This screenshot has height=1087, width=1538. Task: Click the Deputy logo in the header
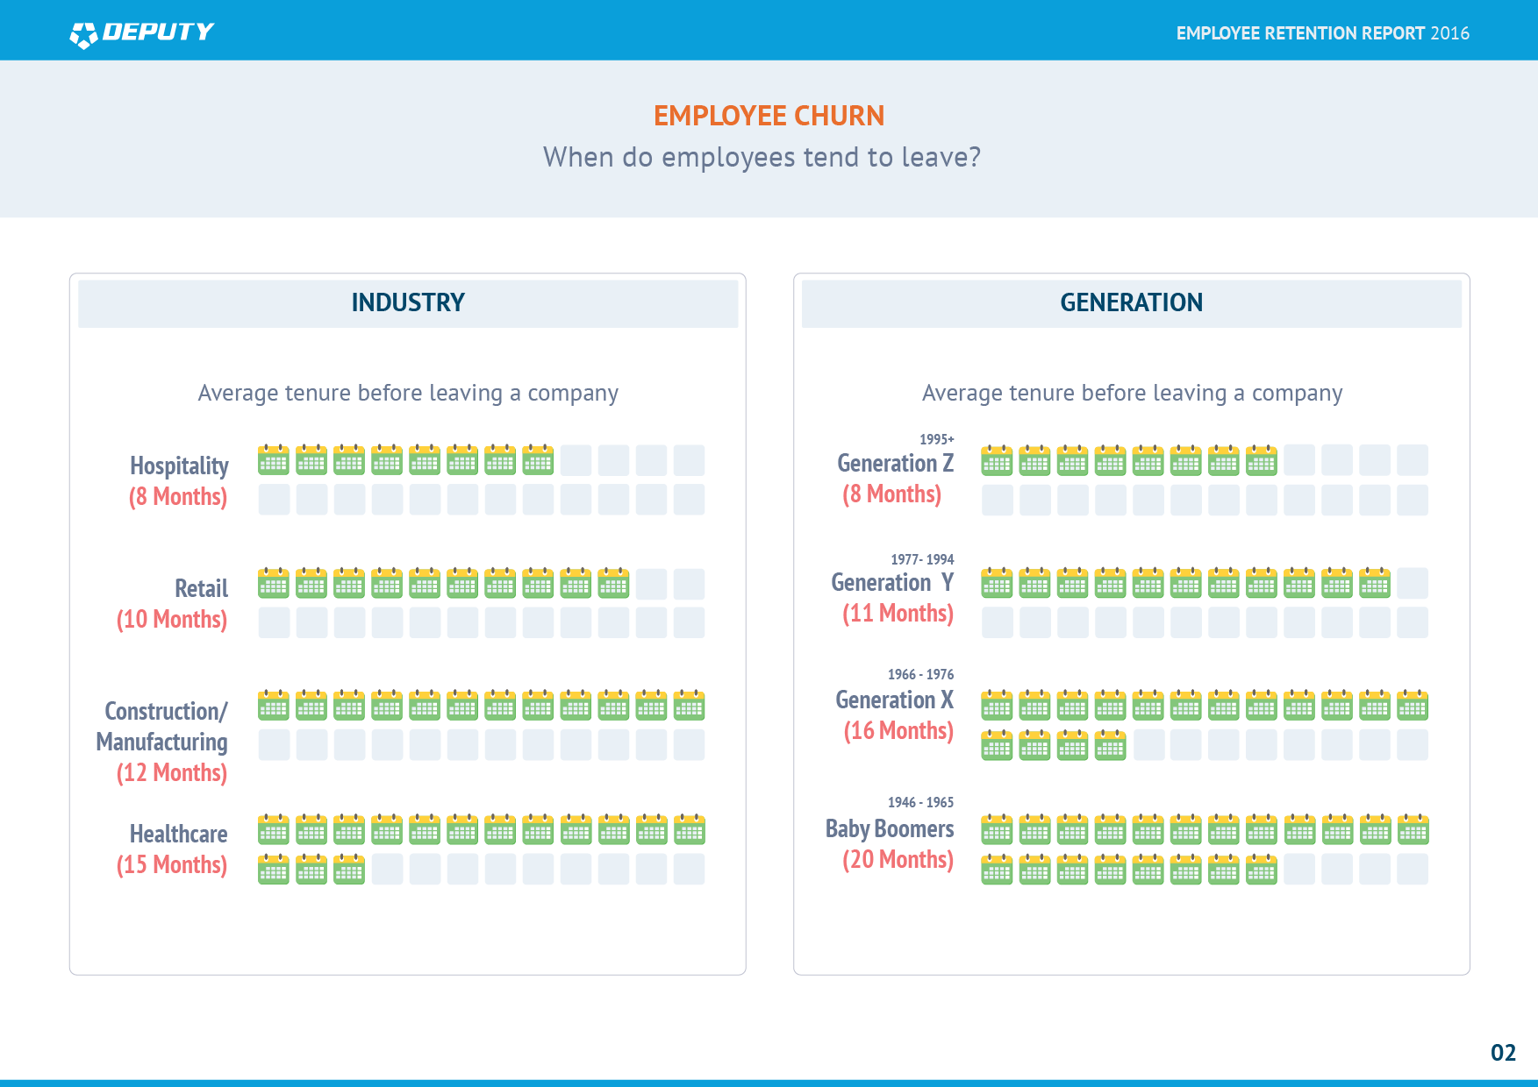click(x=141, y=33)
